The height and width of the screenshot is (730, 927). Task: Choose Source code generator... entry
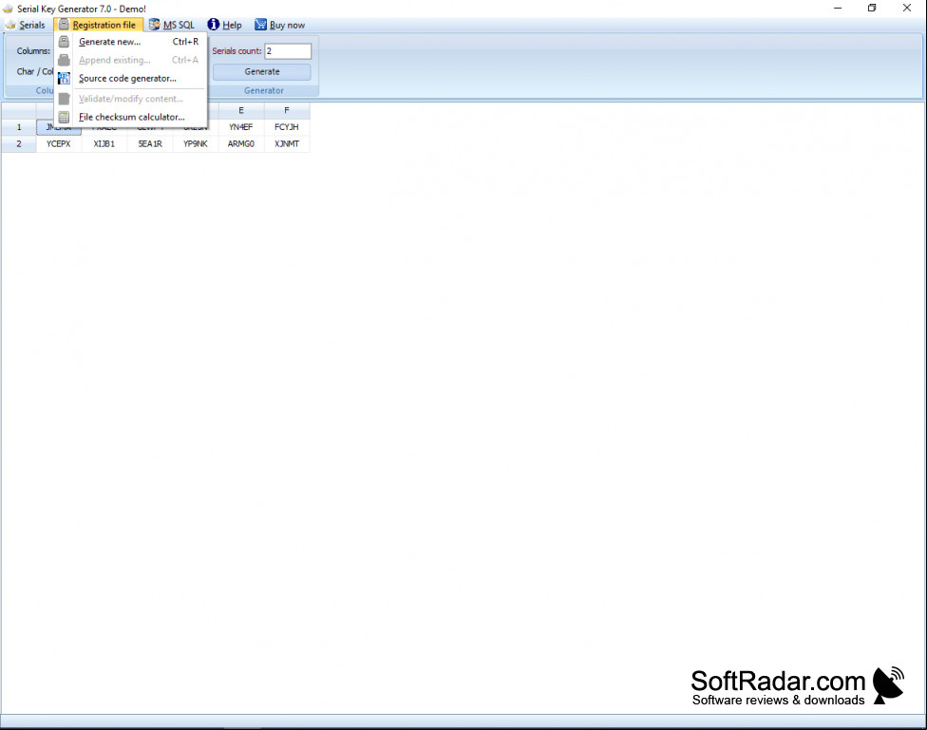coord(131,79)
